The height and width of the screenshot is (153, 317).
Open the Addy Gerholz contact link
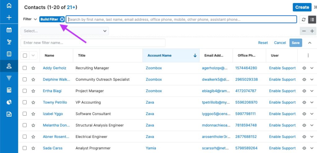tap(54, 68)
